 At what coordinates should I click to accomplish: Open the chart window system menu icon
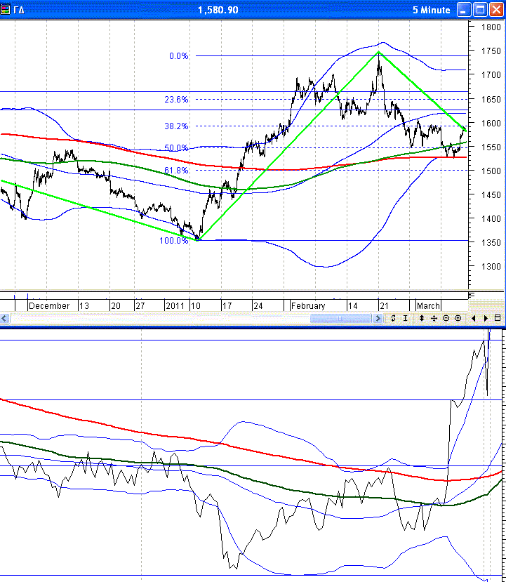click(x=6, y=10)
